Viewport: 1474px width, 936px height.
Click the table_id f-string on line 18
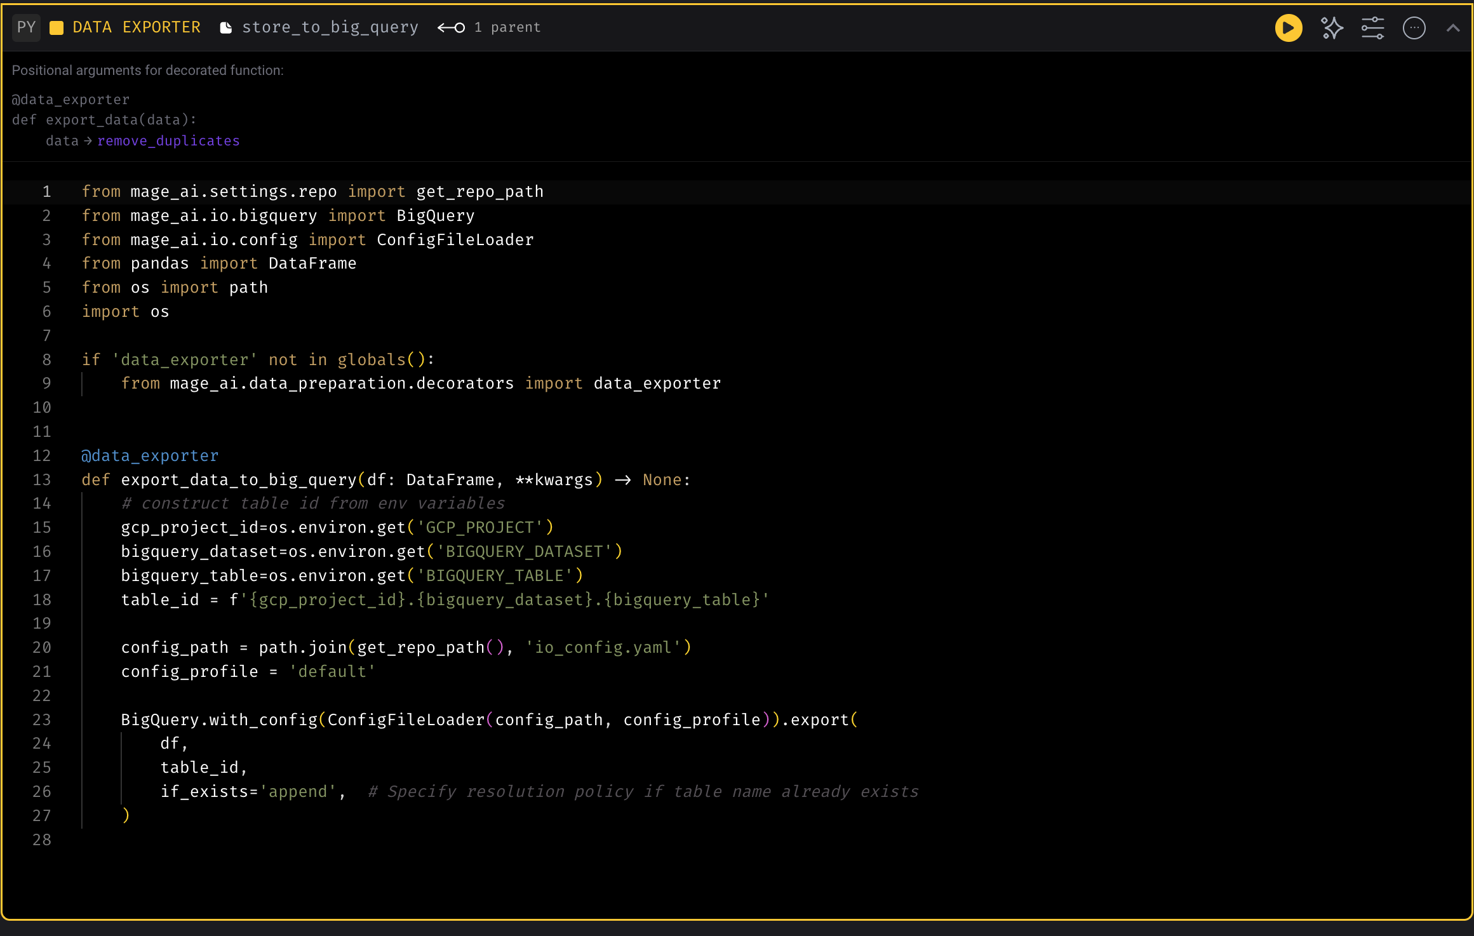point(499,600)
